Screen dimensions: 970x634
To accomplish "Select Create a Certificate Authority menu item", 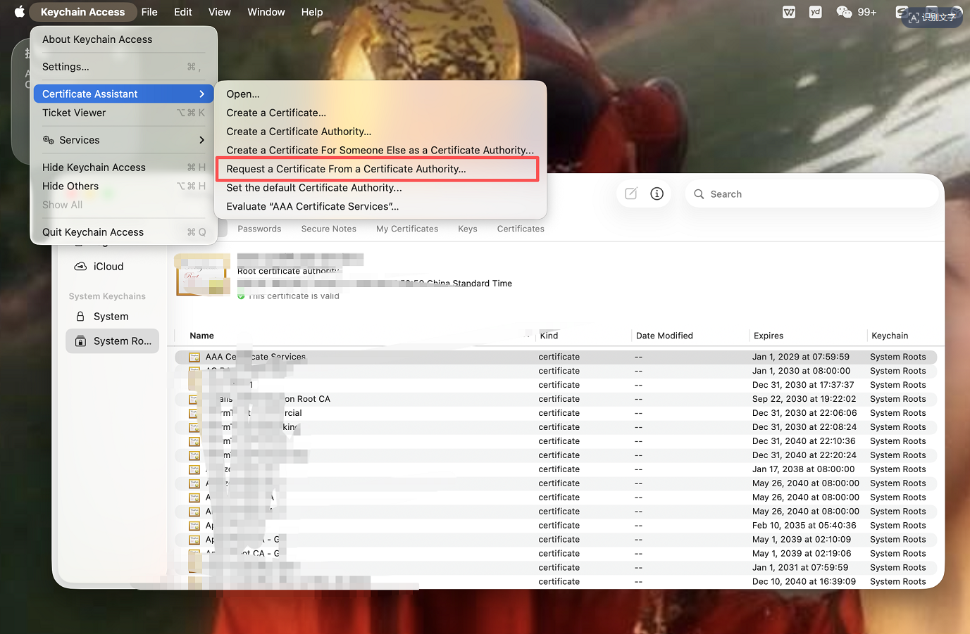I will (x=299, y=132).
